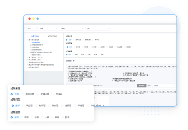Image resolution: width=188 pixels, height=130 pixels.
Task: Select 填空题 type in the enlarged overlay card
Action: [x=24, y=106]
